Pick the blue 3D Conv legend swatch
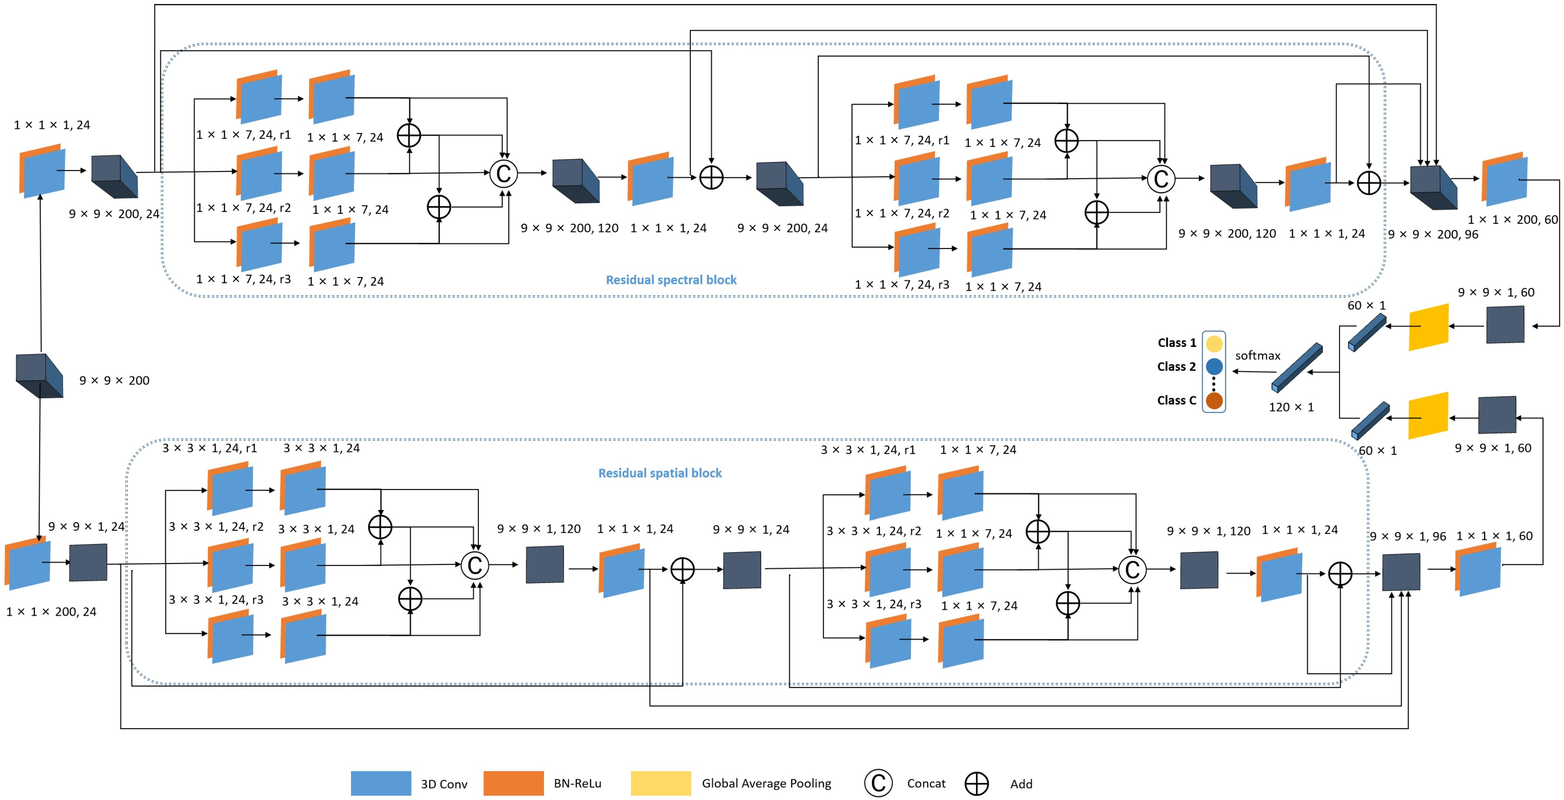 click(381, 783)
